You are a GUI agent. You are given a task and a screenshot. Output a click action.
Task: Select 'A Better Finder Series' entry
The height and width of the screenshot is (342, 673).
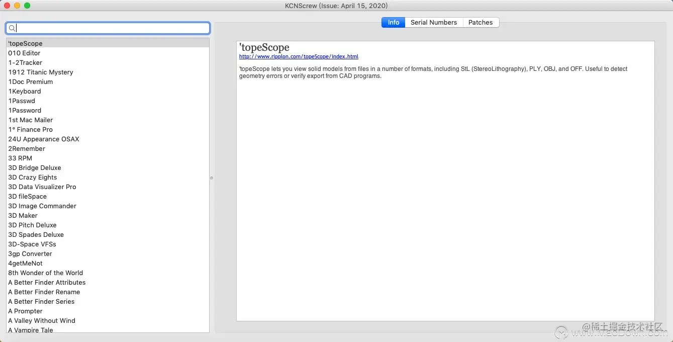click(108, 301)
